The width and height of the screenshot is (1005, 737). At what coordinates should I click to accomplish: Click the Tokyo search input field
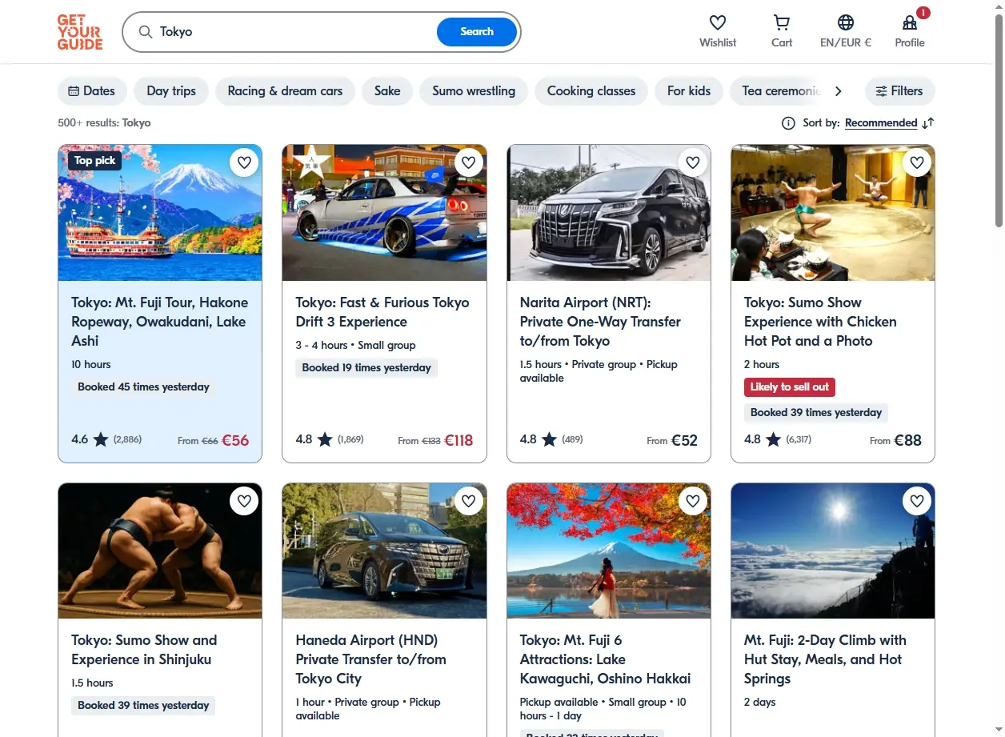click(294, 32)
